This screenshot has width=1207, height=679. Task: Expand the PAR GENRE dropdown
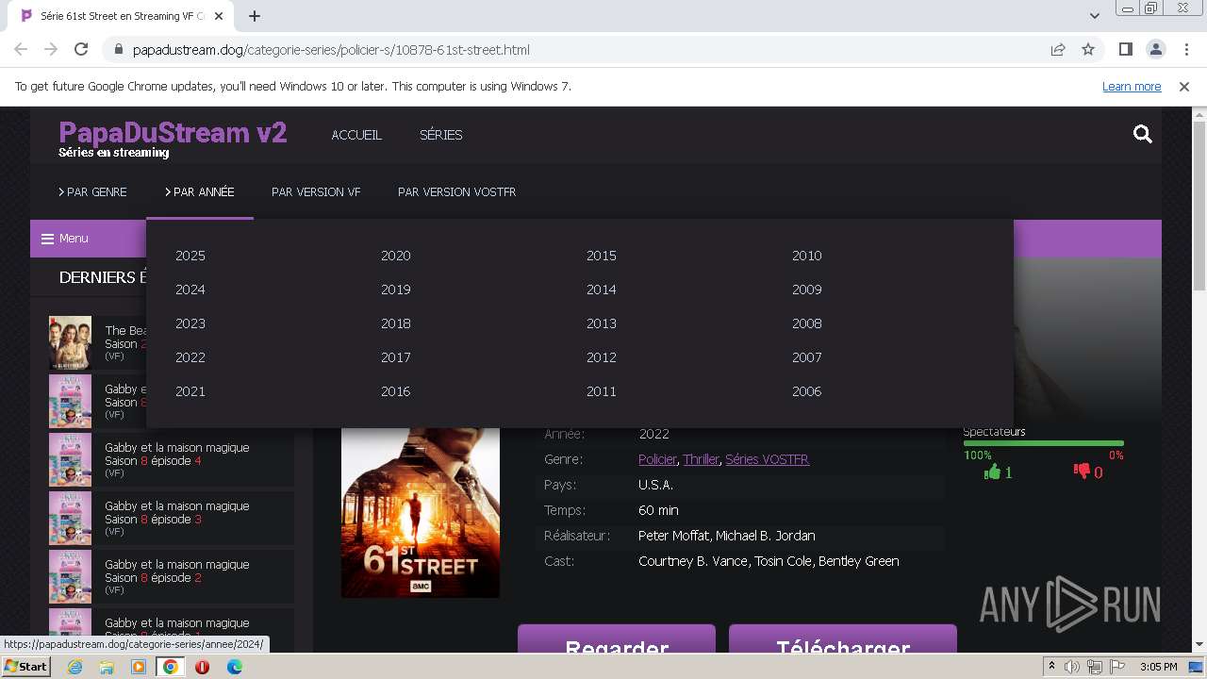[x=92, y=191]
